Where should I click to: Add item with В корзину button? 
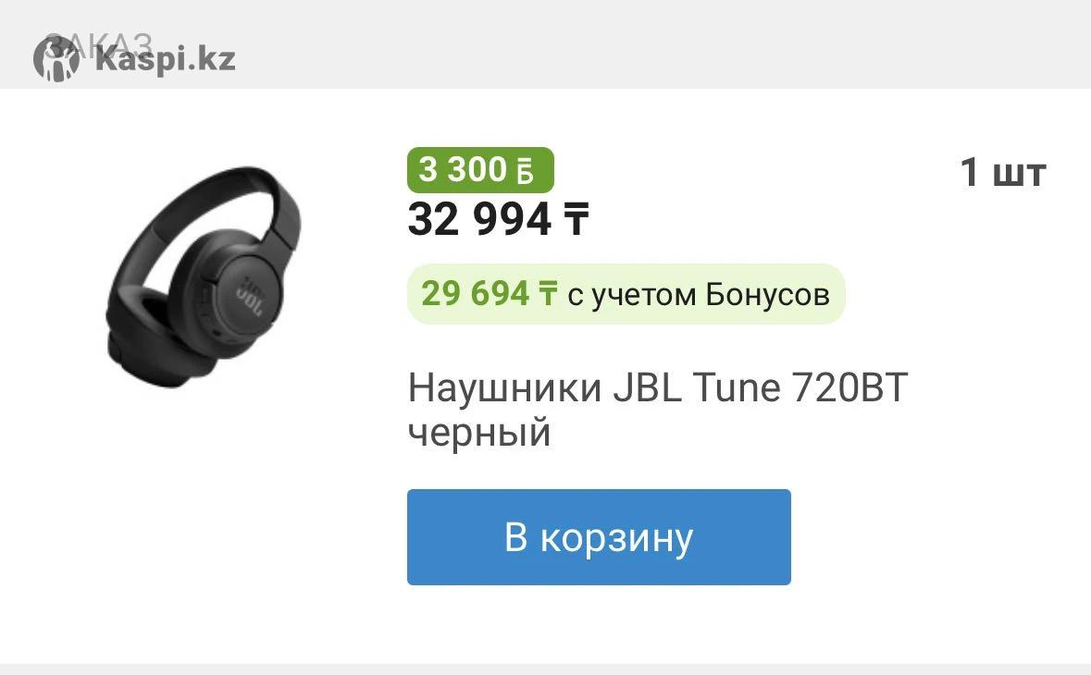click(599, 536)
